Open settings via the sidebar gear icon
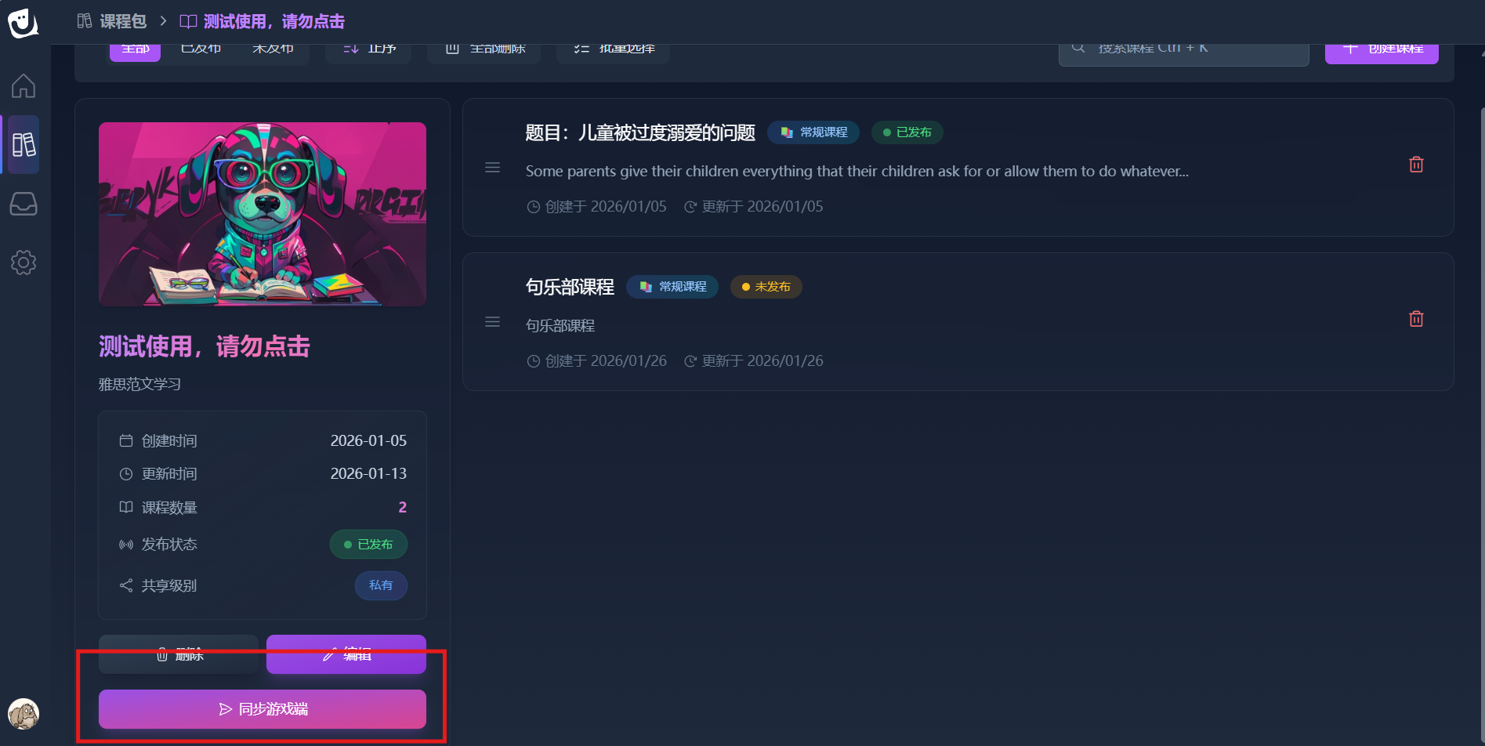The width and height of the screenshot is (1485, 746). point(24,263)
